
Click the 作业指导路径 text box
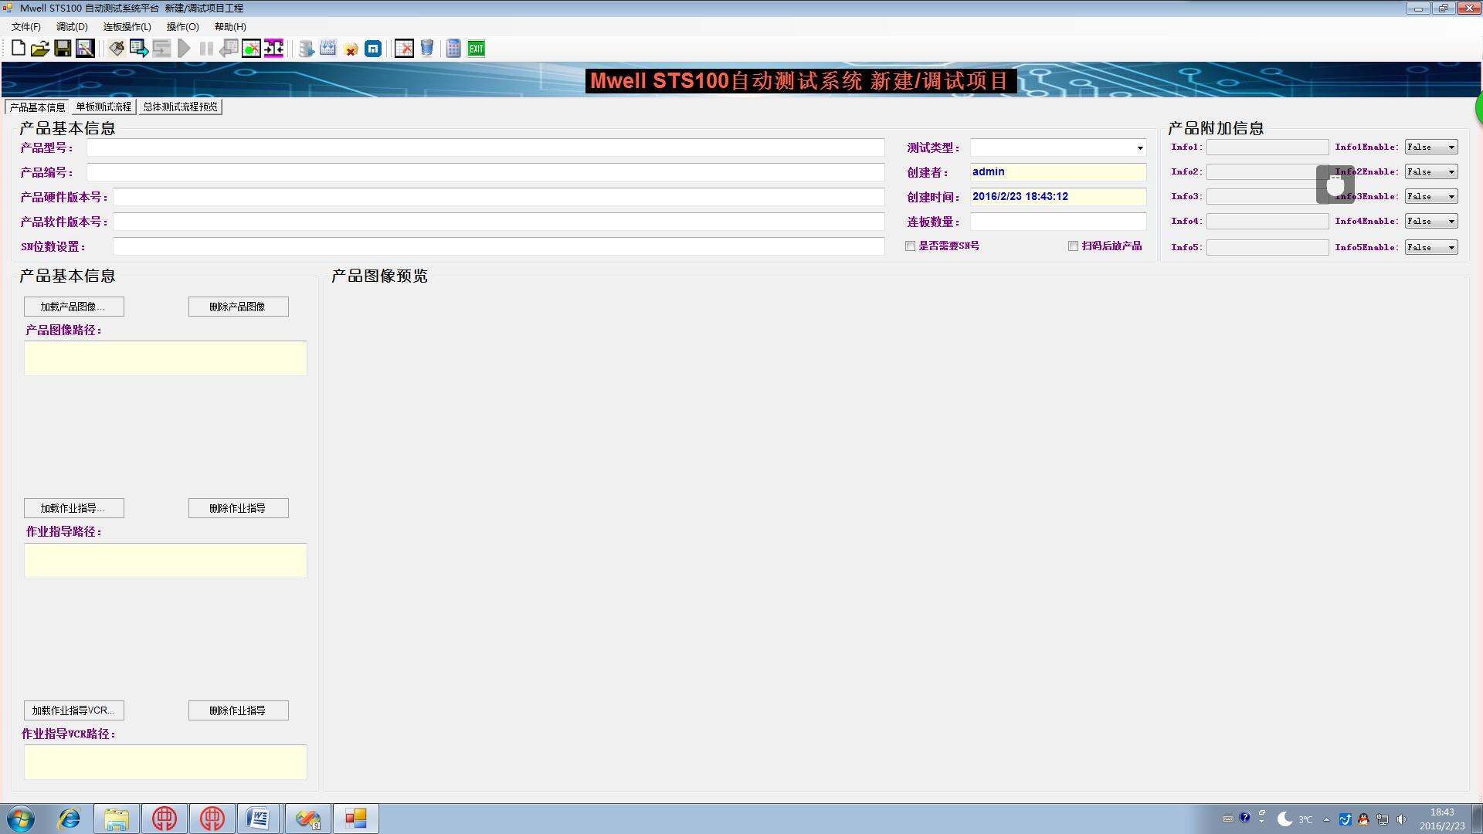(x=165, y=561)
